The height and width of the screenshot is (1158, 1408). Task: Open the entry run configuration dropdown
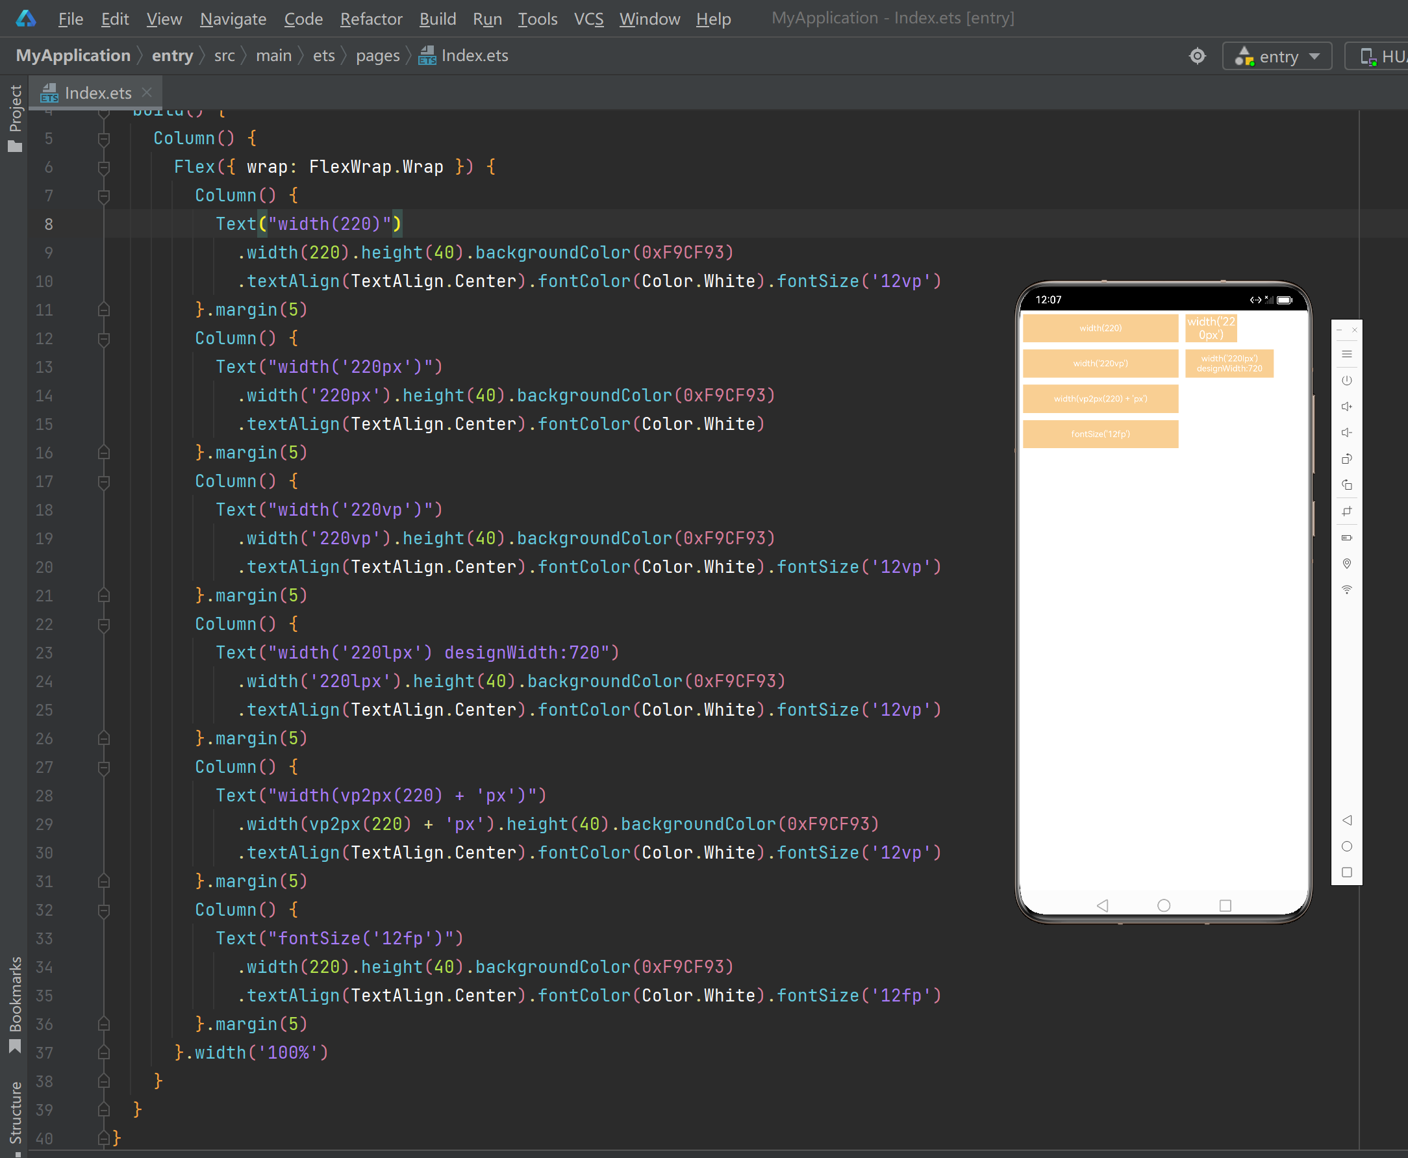click(x=1277, y=57)
